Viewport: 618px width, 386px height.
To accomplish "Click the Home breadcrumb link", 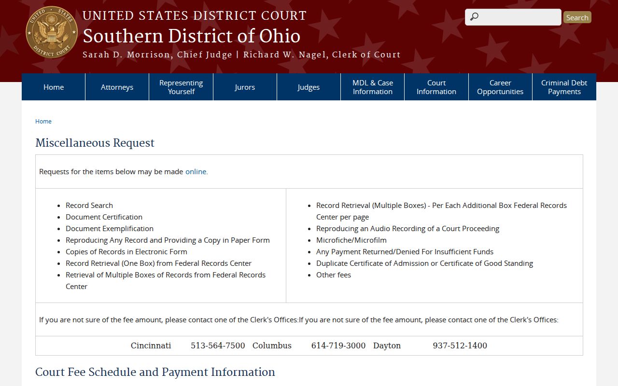I will [x=43, y=122].
